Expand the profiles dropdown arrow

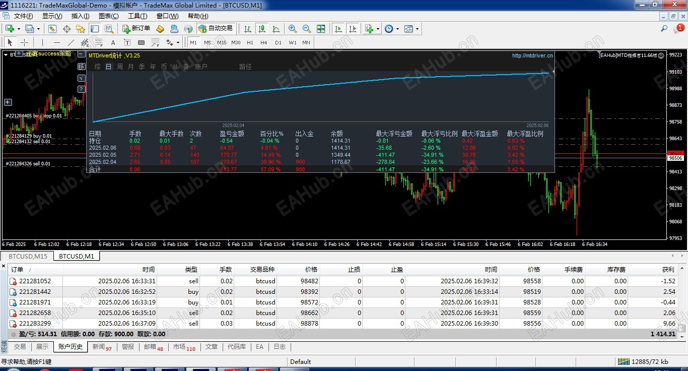(x=38, y=29)
